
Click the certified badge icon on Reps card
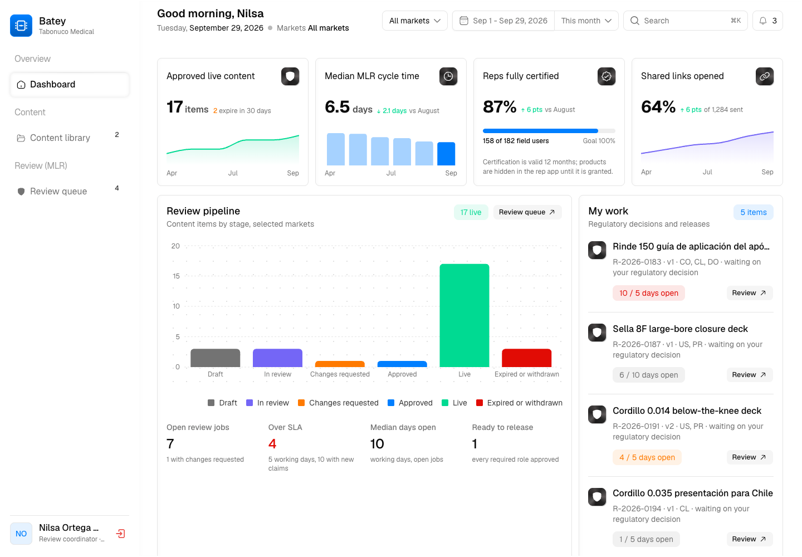607,76
